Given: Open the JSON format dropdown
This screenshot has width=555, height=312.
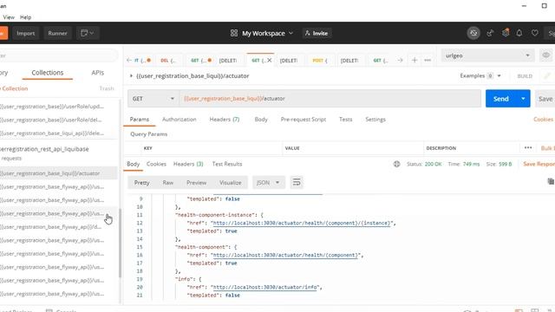Looking at the screenshot, I should (x=268, y=183).
